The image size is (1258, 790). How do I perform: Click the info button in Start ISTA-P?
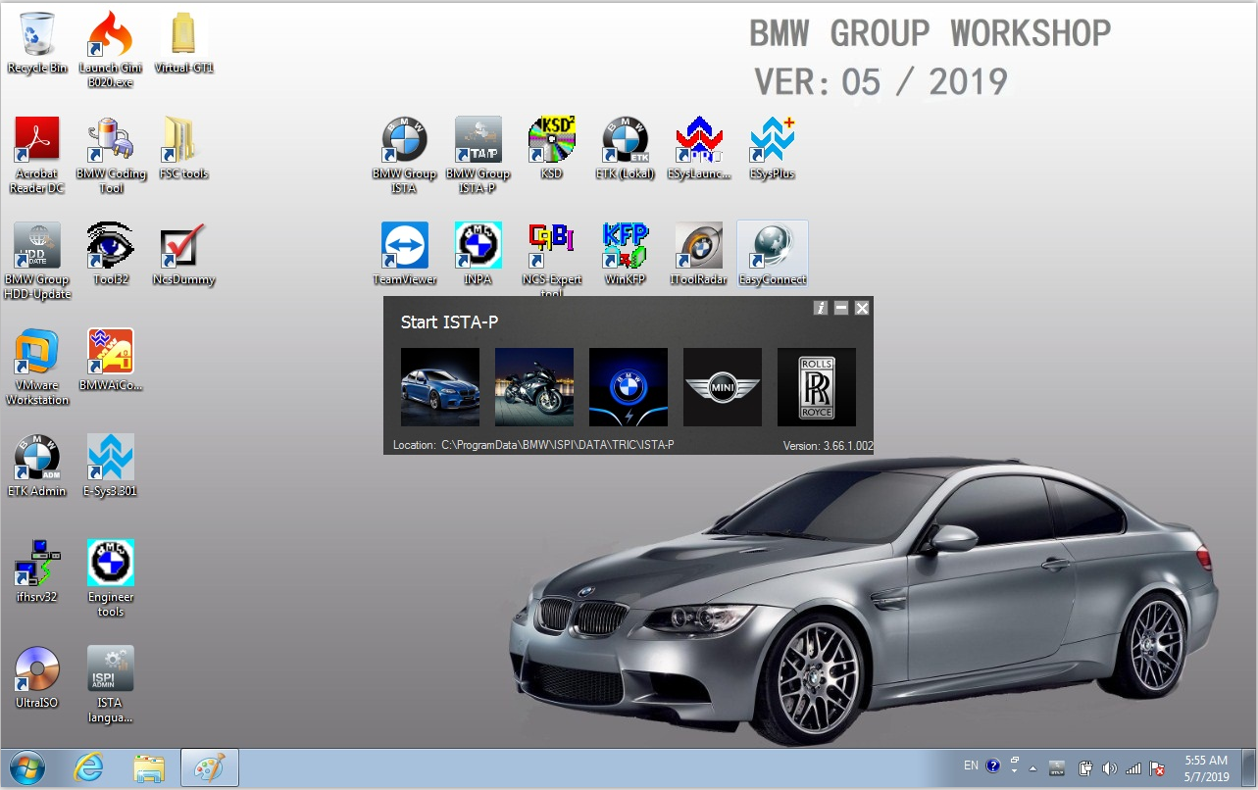(820, 308)
